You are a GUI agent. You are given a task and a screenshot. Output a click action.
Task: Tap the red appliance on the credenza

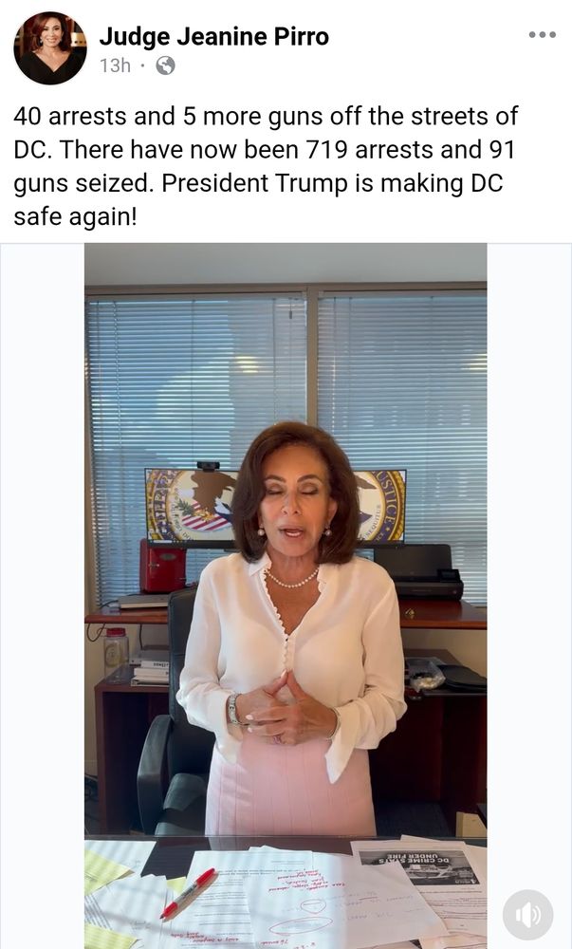click(162, 566)
